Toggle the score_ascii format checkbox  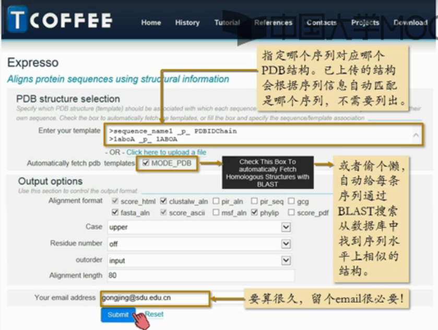point(163,213)
